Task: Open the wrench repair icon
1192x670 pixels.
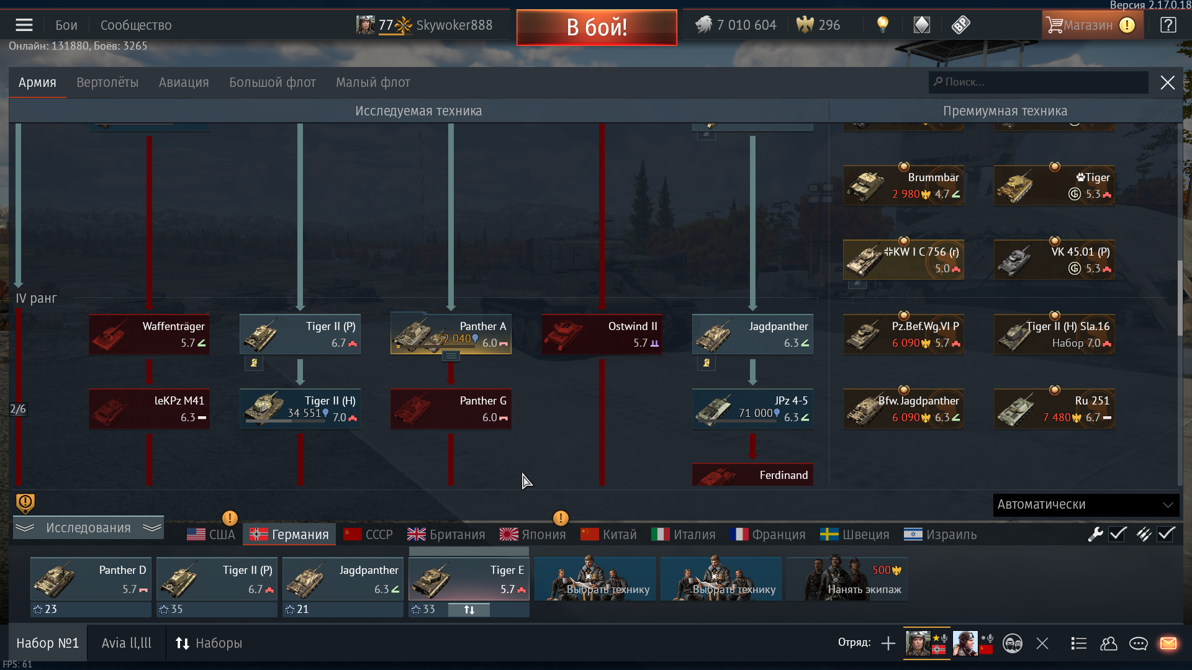Action: [1095, 534]
